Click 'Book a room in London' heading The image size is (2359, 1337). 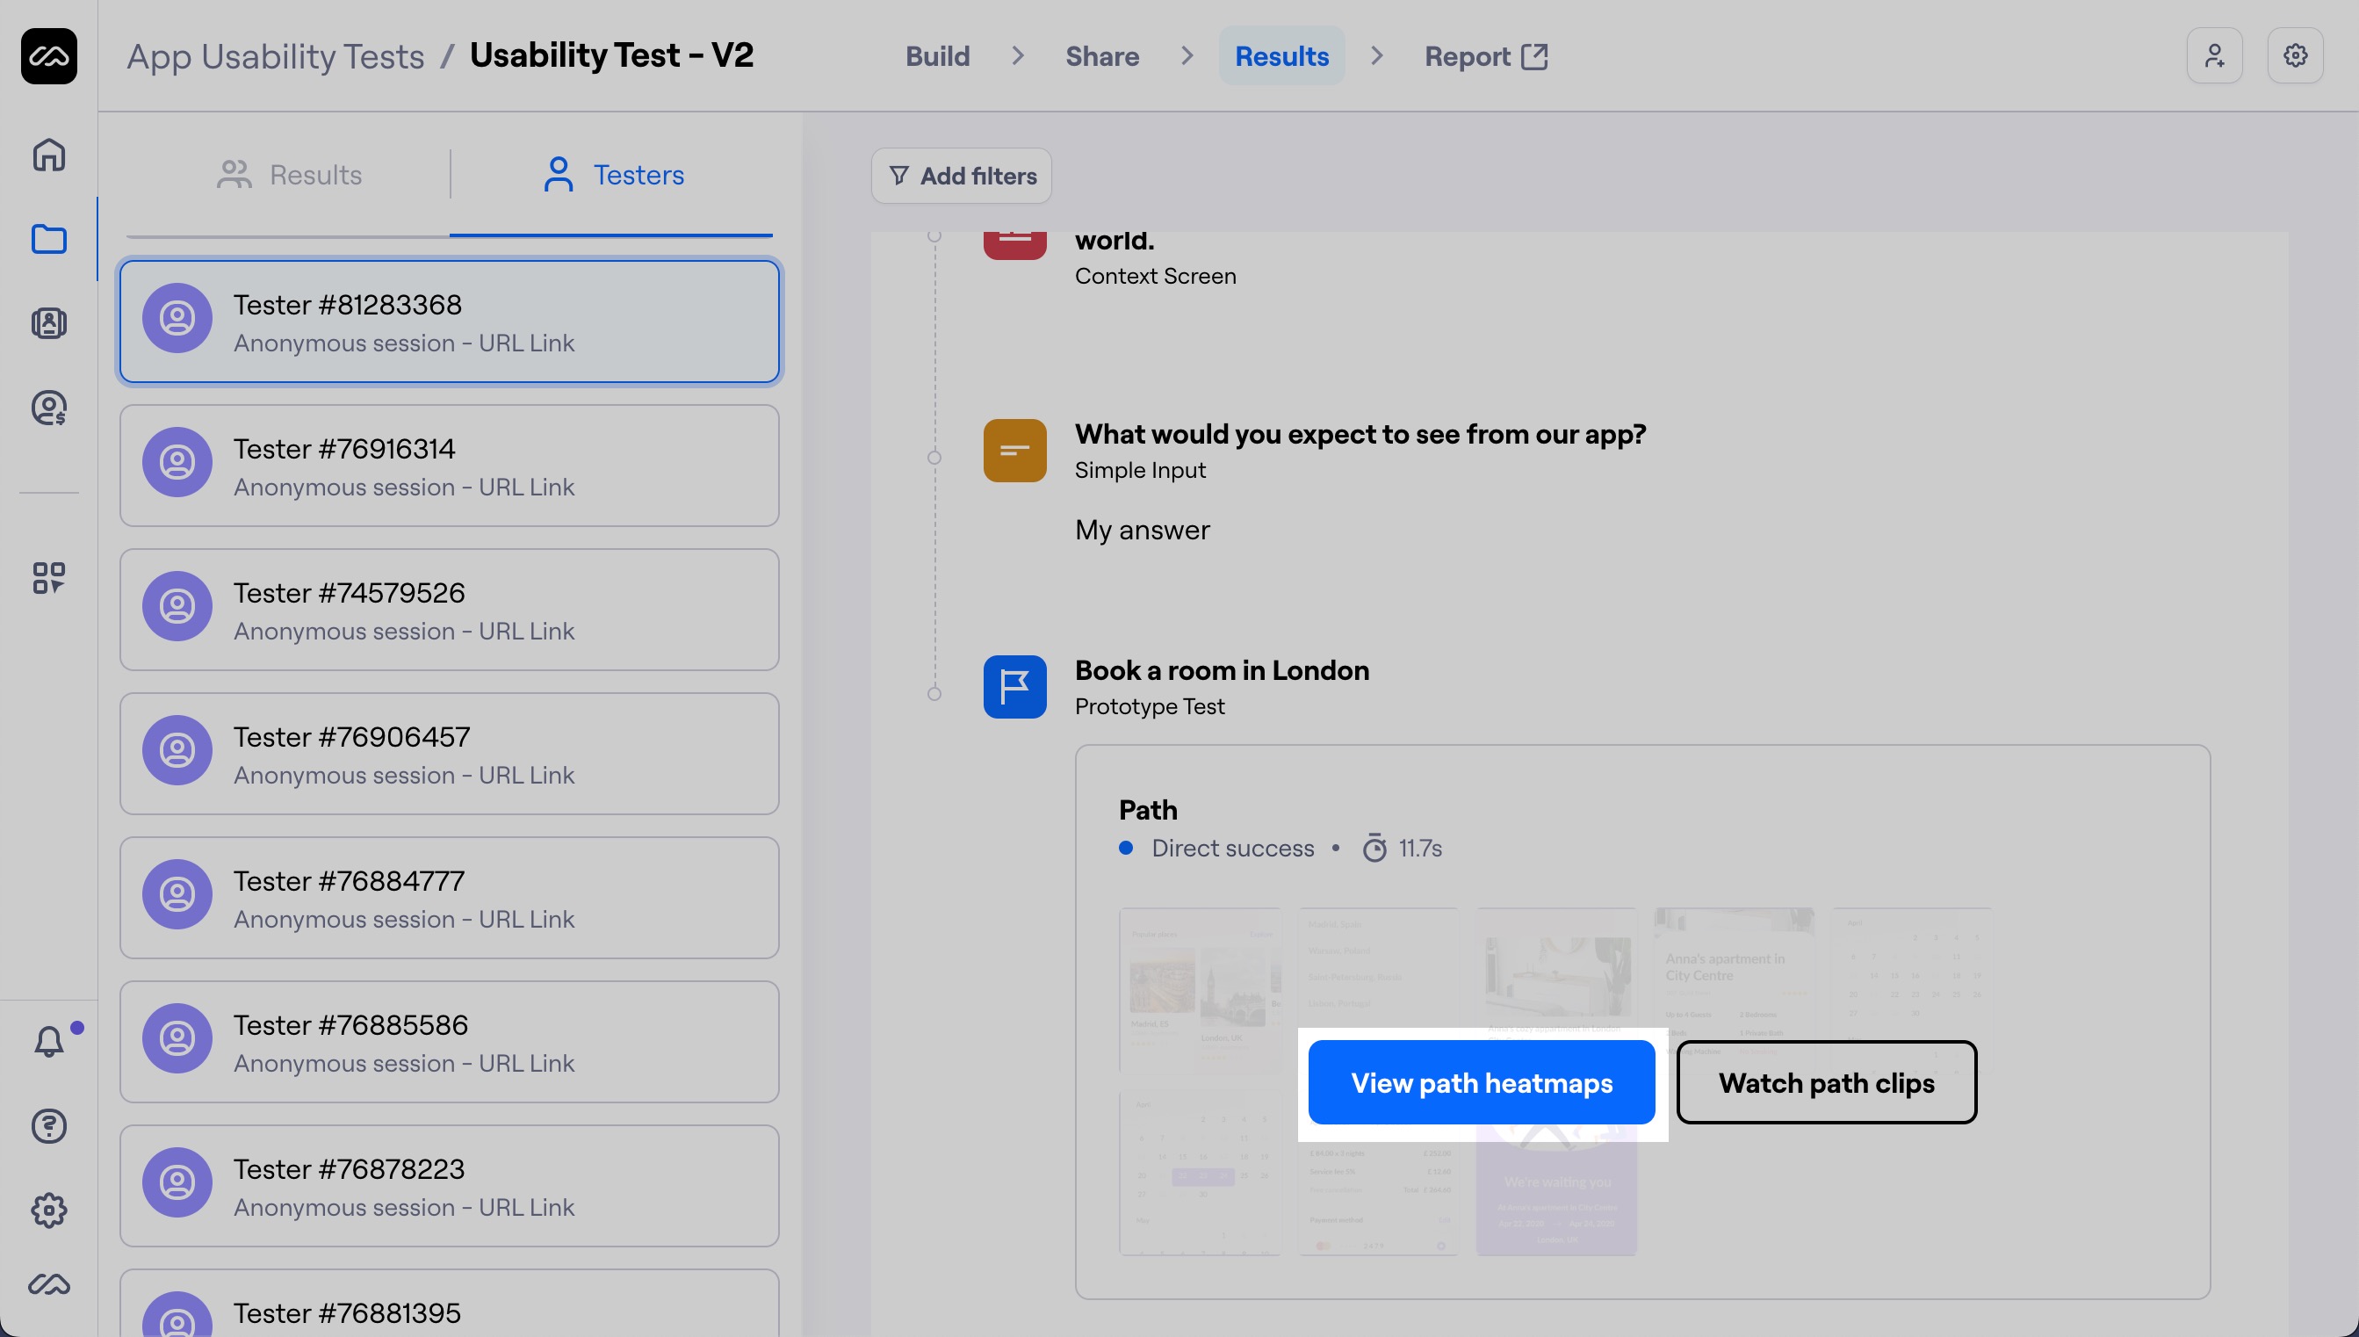click(1222, 670)
